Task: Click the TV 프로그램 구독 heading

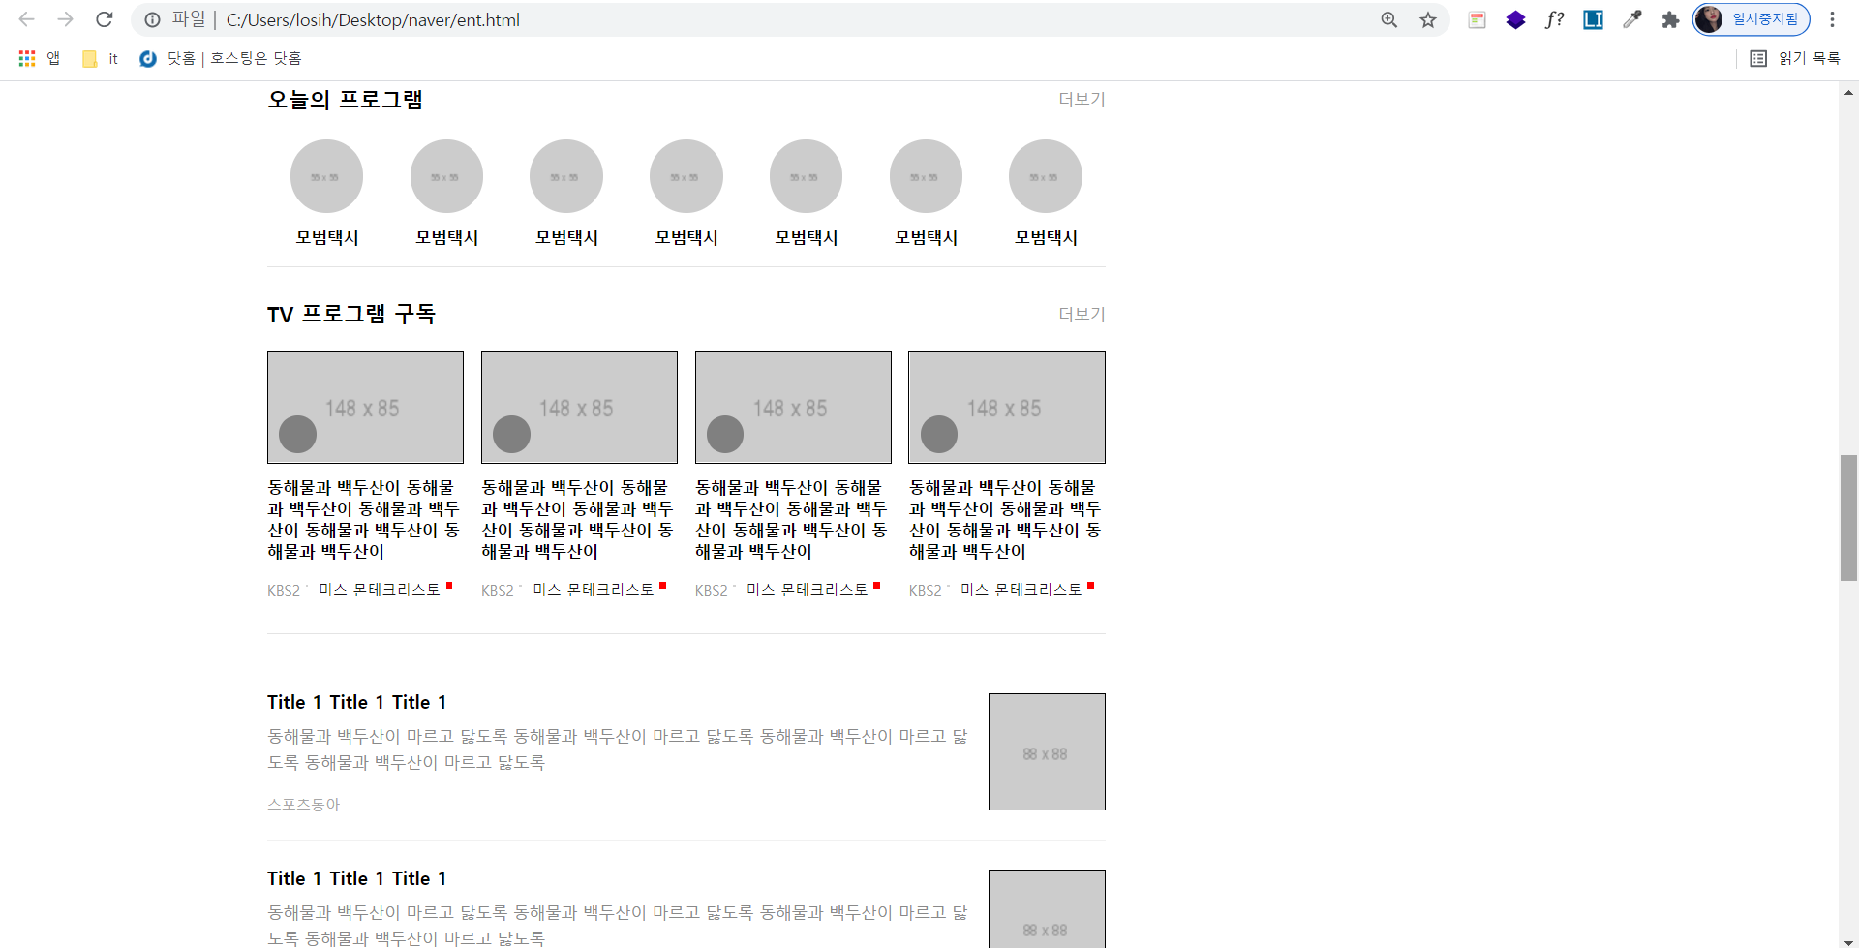Action: coord(351,314)
